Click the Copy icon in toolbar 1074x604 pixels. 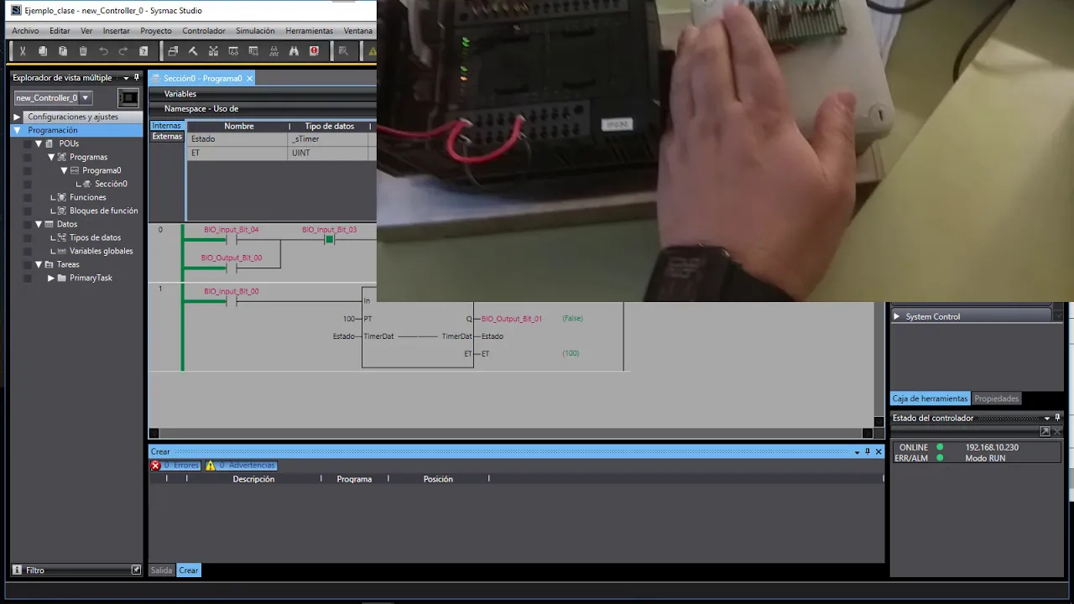[x=43, y=51]
